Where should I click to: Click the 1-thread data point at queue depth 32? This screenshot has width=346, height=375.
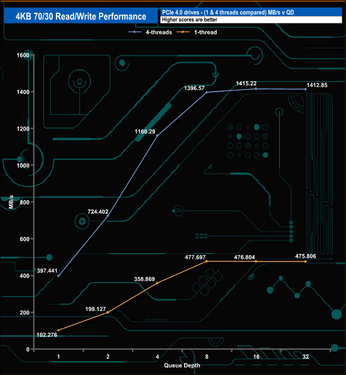tap(306, 262)
